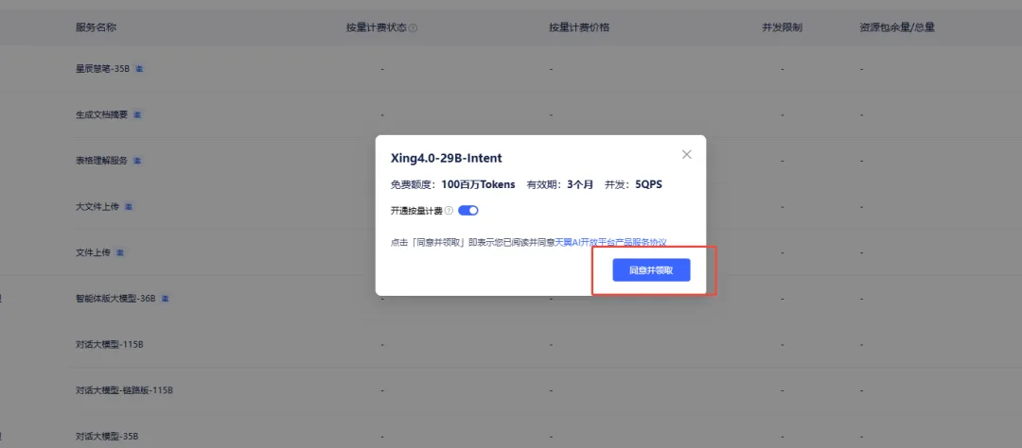Select the 对话大模型-链路板-115B service name
Screen dimensions: 1022x448
pyautogui.click(x=124, y=390)
